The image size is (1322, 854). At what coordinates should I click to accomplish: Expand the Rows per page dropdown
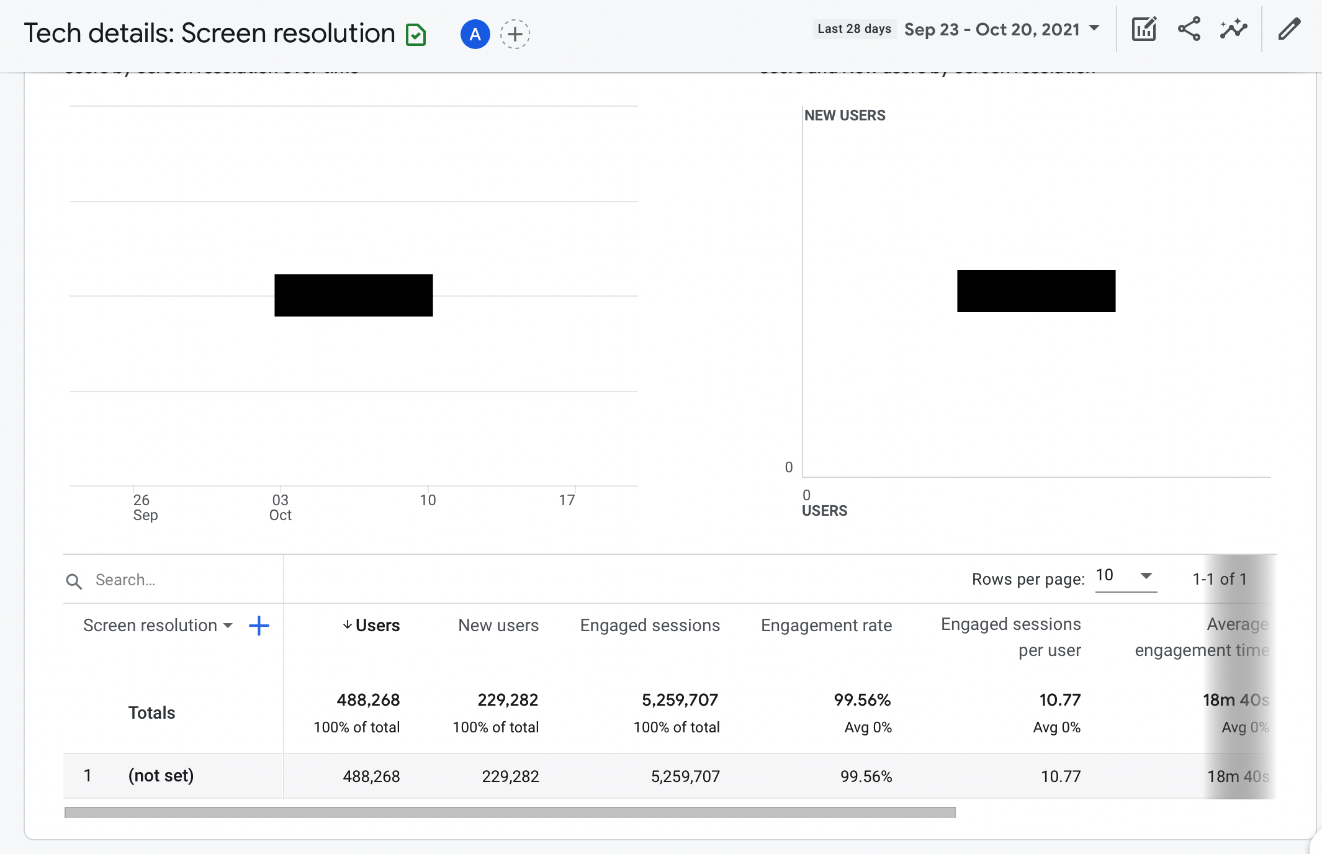(1126, 577)
